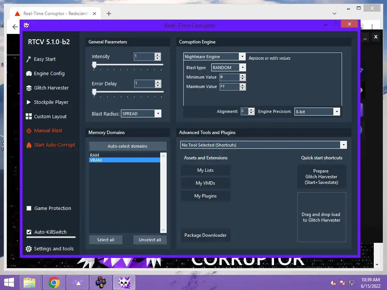Open Blast type RANDOM dropdown
This screenshot has width=387, height=290.
tap(243, 67)
